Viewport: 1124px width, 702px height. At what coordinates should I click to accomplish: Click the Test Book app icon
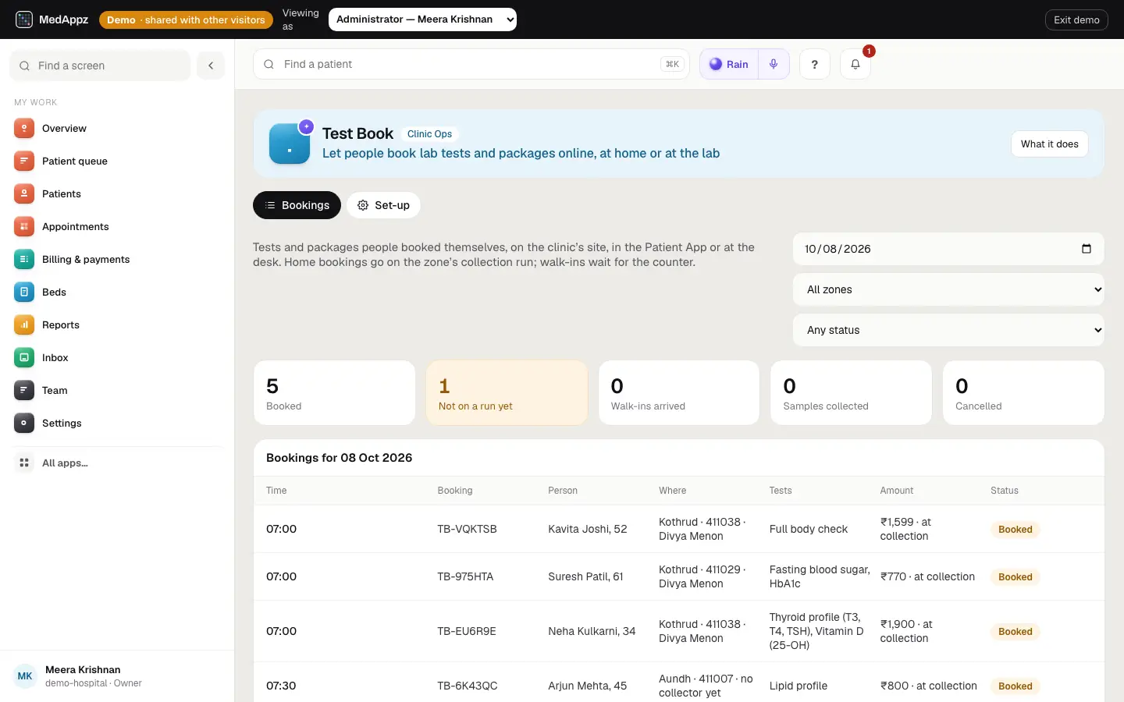pyautogui.click(x=290, y=144)
